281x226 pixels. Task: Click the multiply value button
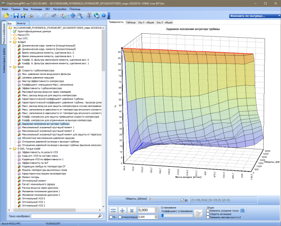[x=132, y=210]
